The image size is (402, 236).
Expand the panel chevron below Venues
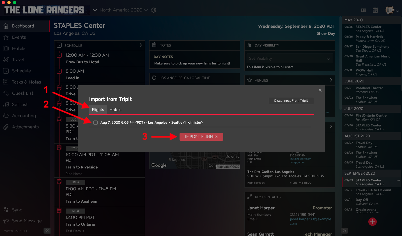[x=331, y=126]
